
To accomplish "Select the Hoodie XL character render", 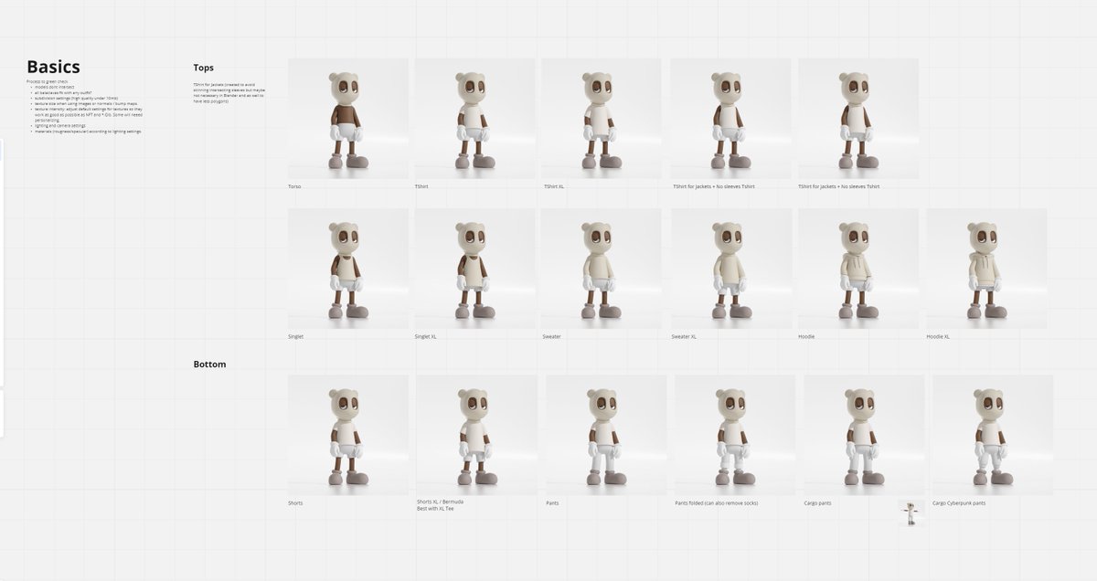I will point(986,269).
